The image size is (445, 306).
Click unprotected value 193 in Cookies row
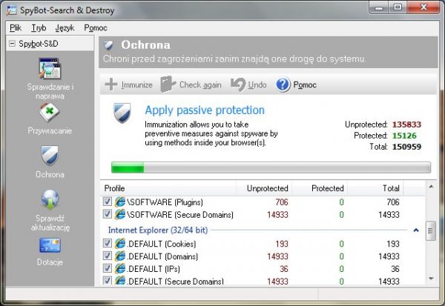(x=282, y=244)
